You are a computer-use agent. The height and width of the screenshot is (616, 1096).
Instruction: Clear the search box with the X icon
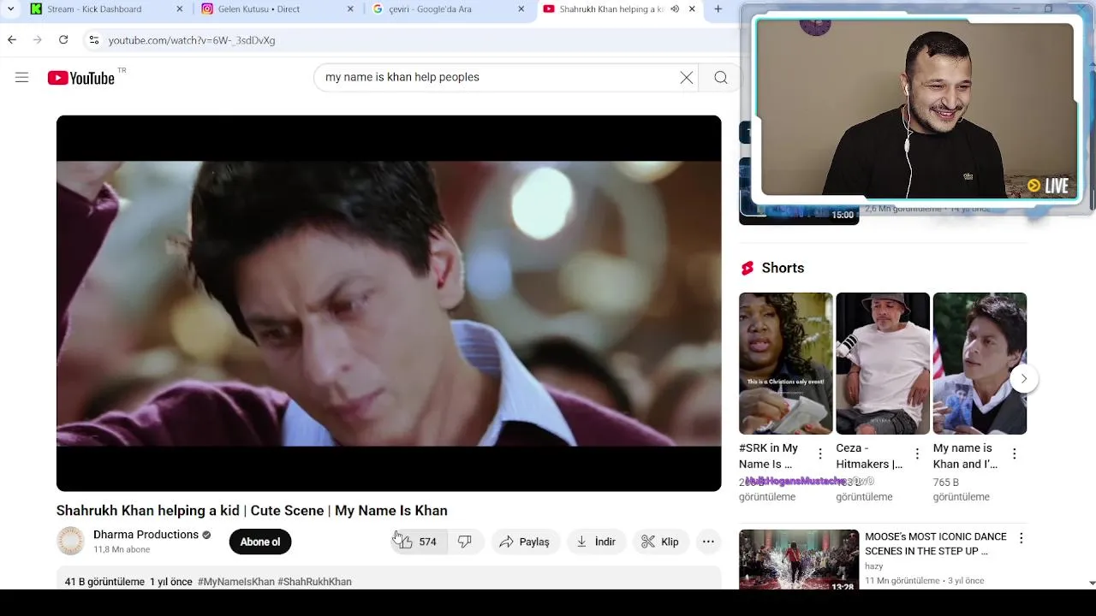coord(687,78)
